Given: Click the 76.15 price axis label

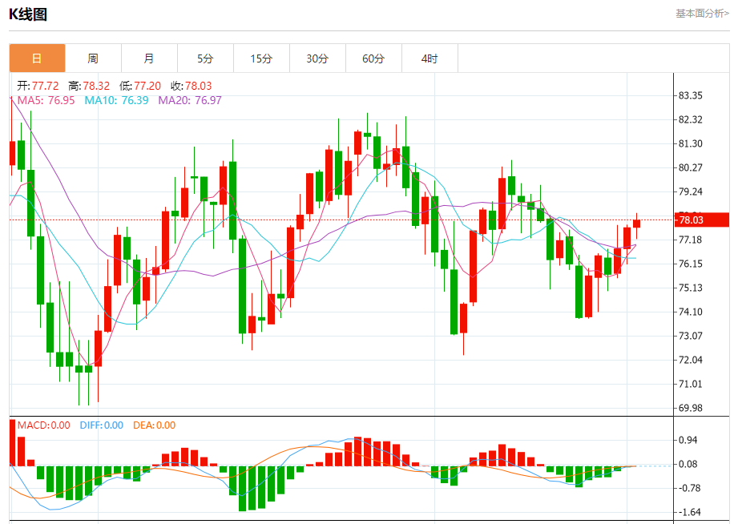Looking at the screenshot, I should [x=691, y=264].
